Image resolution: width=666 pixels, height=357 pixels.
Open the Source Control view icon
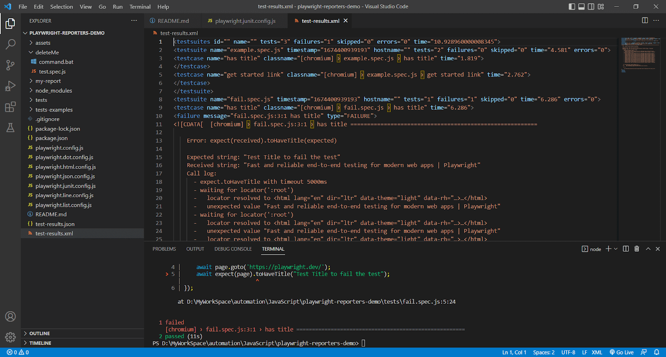click(10, 65)
